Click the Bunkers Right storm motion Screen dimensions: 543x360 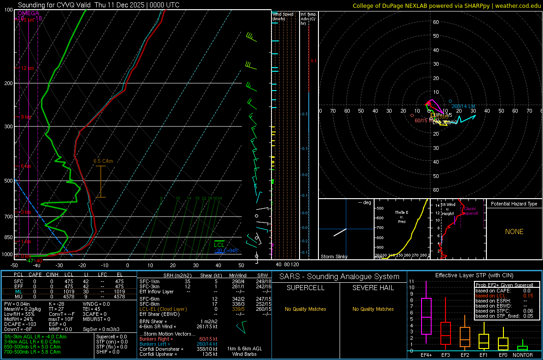pos(179,339)
